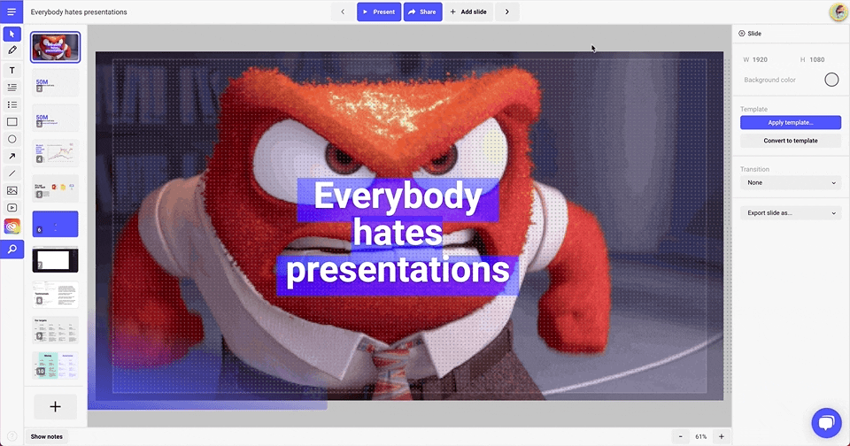Open the hamburger main menu

[12, 12]
